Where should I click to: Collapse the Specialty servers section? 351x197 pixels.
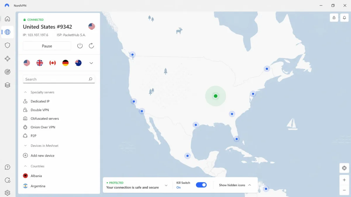coord(25,92)
